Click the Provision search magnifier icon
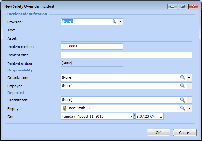The width and height of the screenshot is (202, 141). [114, 22]
